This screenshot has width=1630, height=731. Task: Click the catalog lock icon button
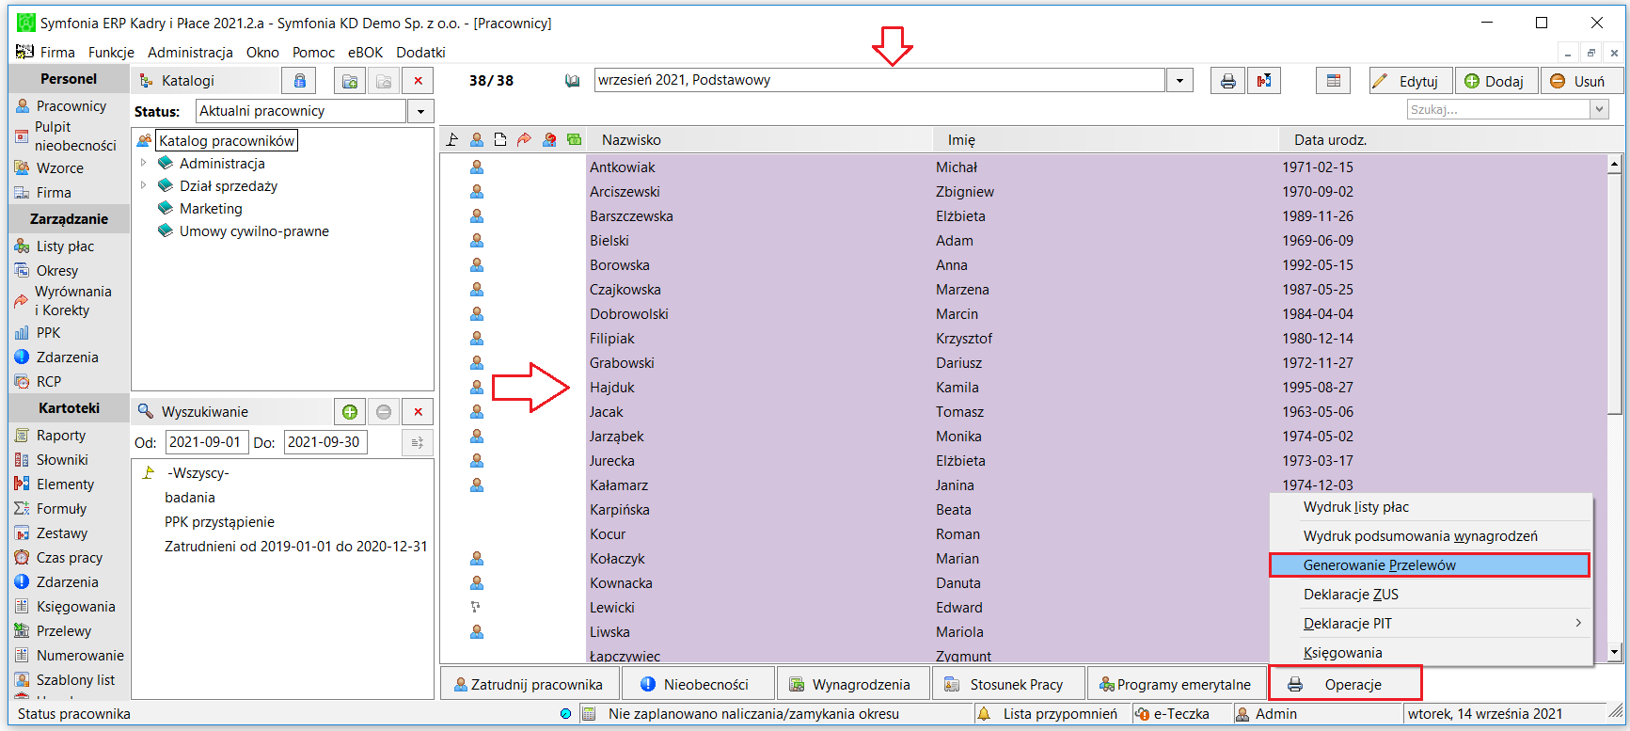point(299,81)
